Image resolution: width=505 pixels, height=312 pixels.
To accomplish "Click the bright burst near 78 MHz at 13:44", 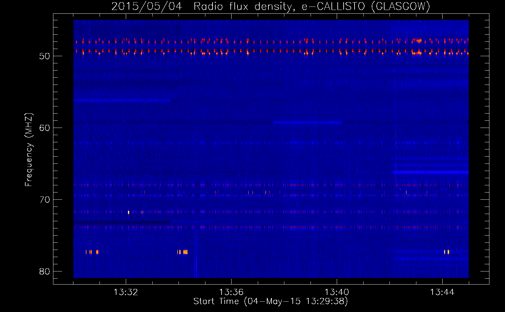I will tap(447, 252).
